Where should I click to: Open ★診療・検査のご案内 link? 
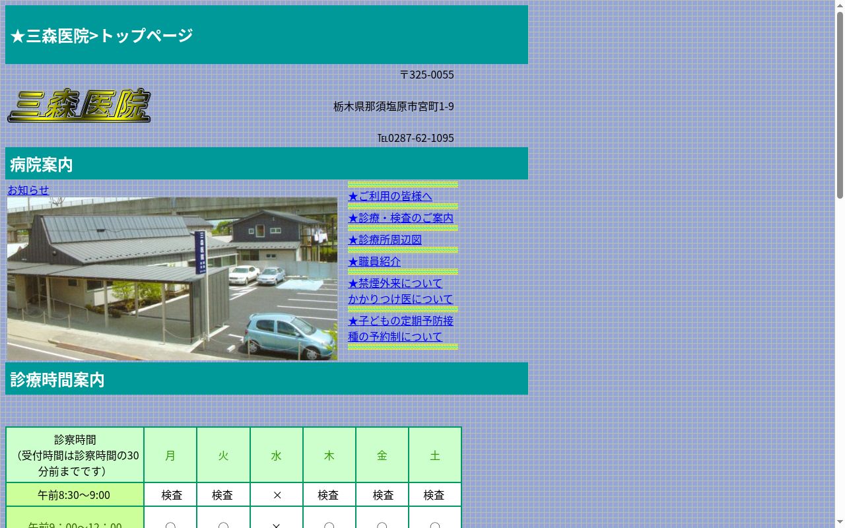tap(401, 218)
